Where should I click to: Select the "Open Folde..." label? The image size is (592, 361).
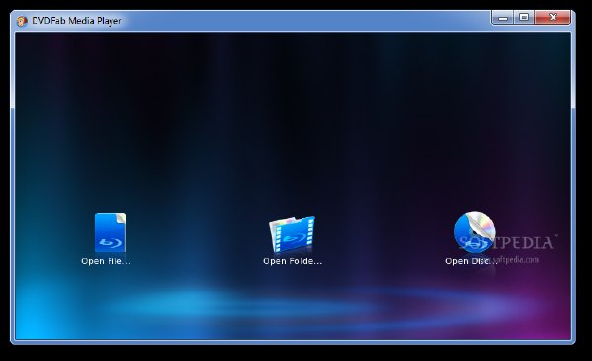[x=293, y=261]
